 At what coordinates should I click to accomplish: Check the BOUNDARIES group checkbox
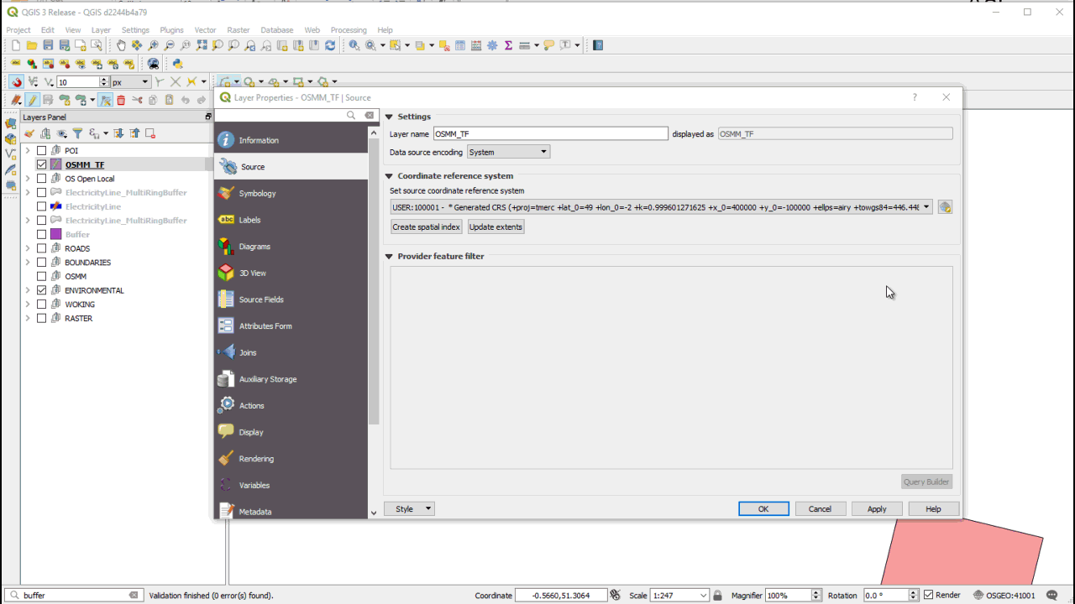(41, 263)
